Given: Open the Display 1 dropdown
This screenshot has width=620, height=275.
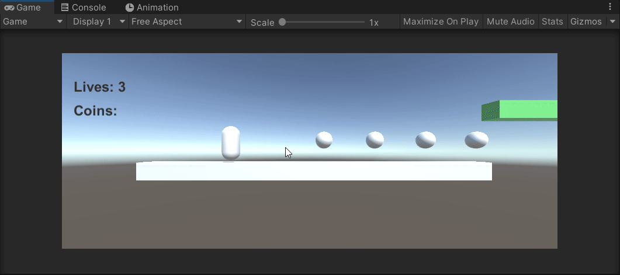Looking at the screenshot, I should click(x=99, y=22).
